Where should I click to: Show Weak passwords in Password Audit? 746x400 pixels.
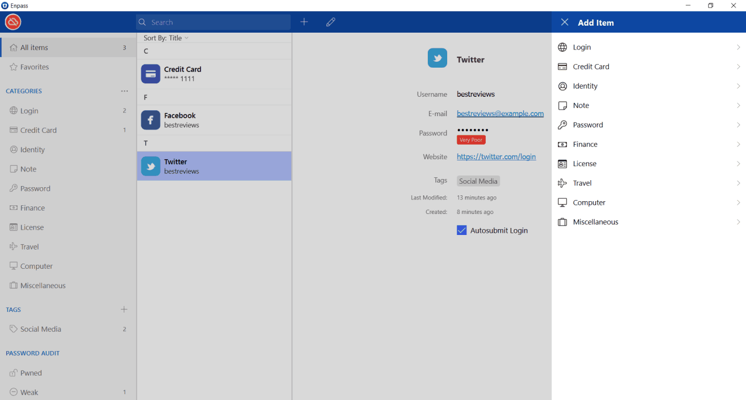click(x=29, y=392)
